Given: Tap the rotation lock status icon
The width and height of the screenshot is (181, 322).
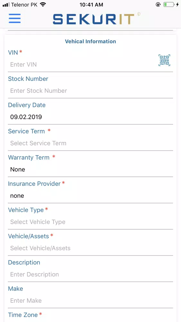Looking at the screenshot, I should [x=158, y=5].
